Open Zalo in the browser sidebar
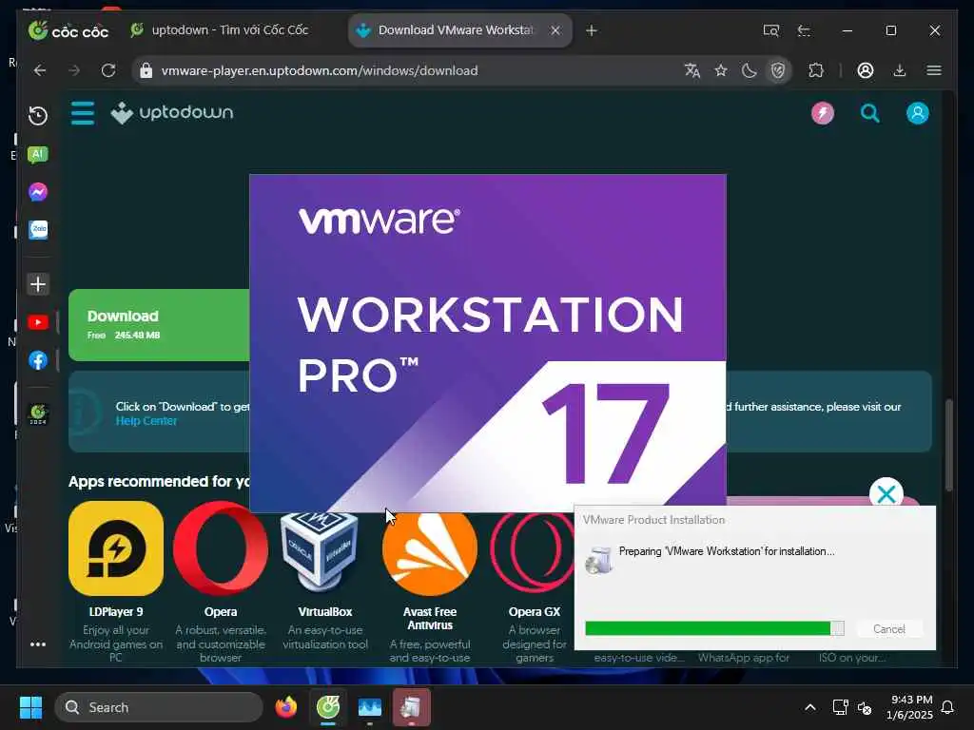974x730 pixels. (x=38, y=230)
